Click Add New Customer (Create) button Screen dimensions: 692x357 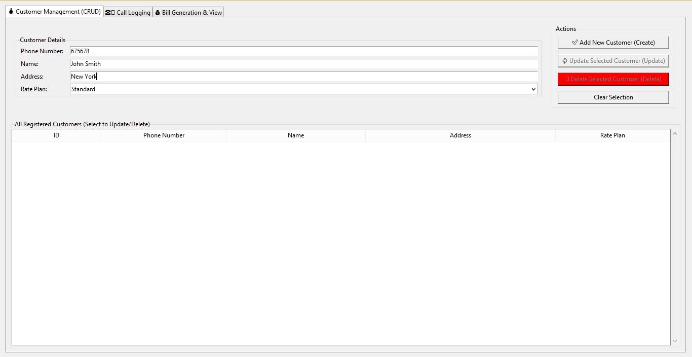click(x=613, y=43)
